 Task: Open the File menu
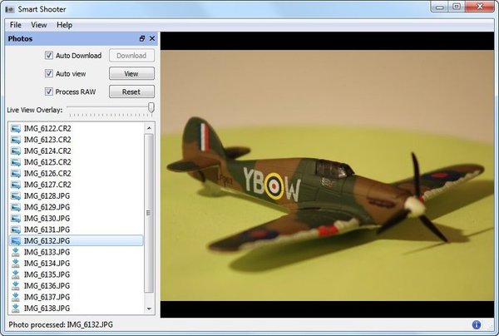coord(16,25)
